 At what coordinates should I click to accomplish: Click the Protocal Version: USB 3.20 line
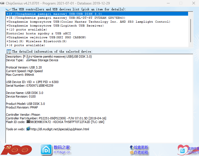[x=24, y=67]
